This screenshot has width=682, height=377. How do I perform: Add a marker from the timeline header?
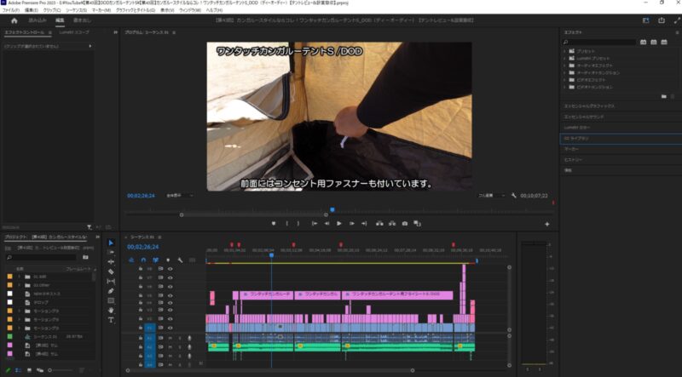coord(168,260)
